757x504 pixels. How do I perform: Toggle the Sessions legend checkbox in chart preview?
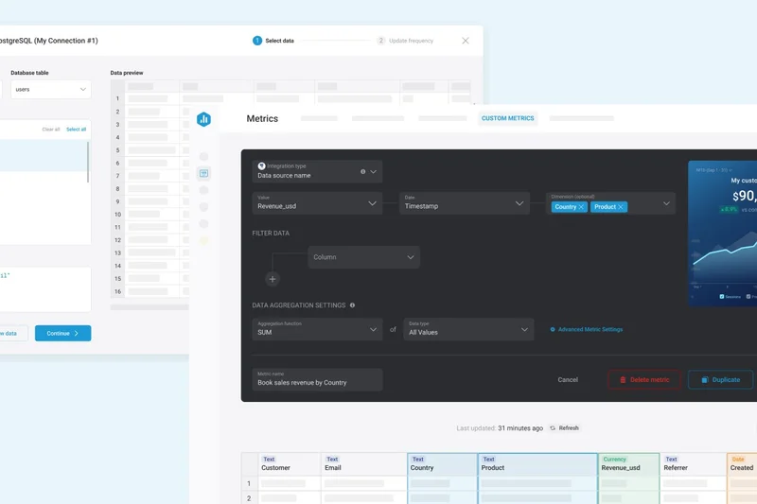click(722, 297)
